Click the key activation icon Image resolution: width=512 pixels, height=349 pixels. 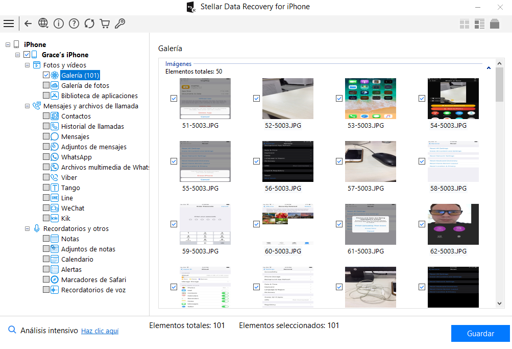120,24
